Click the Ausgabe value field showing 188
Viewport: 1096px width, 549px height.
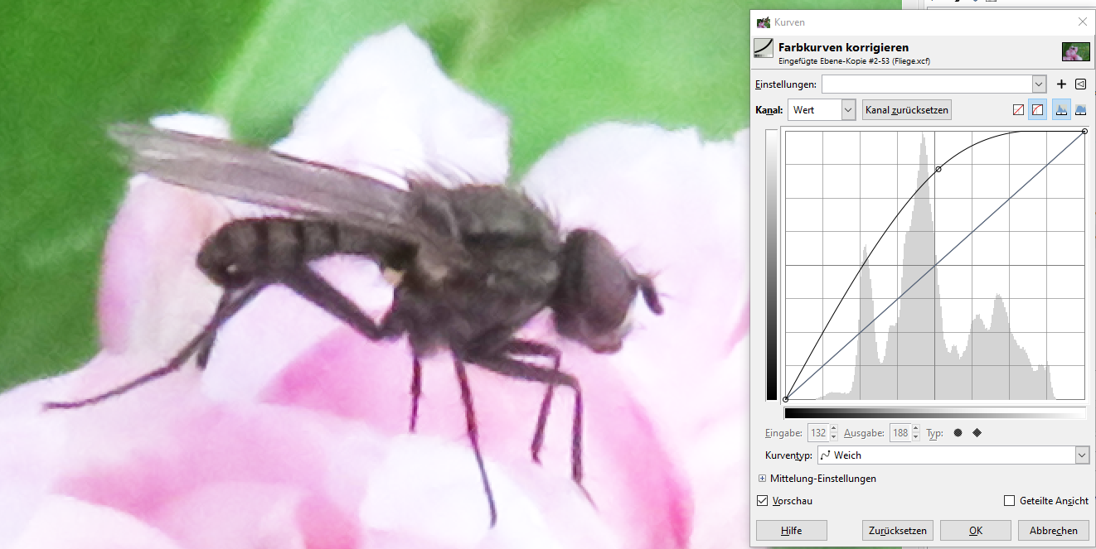[x=900, y=432]
